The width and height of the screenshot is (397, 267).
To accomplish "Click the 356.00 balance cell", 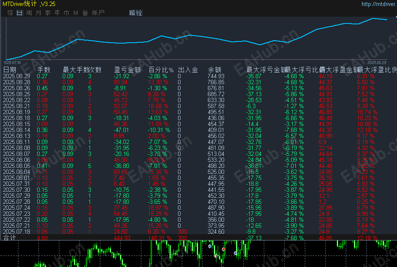I will pyautogui.click(x=216, y=220).
